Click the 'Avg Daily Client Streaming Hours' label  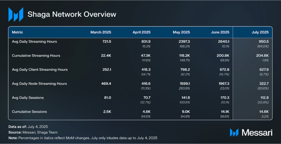click(x=40, y=70)
